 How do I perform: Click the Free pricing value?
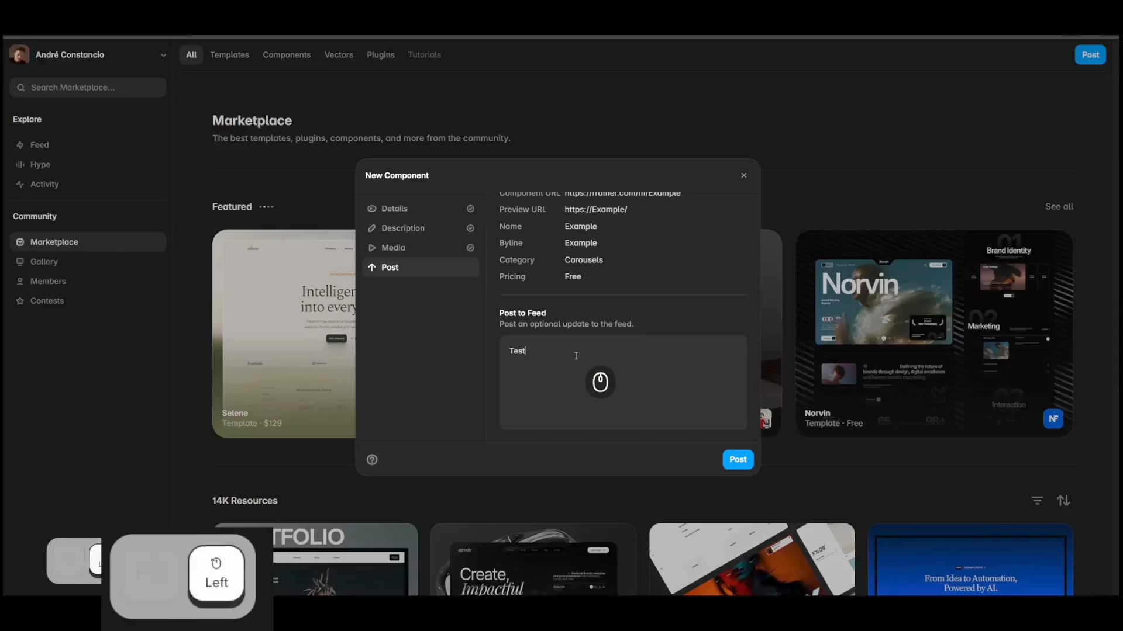tap(573, 276)
